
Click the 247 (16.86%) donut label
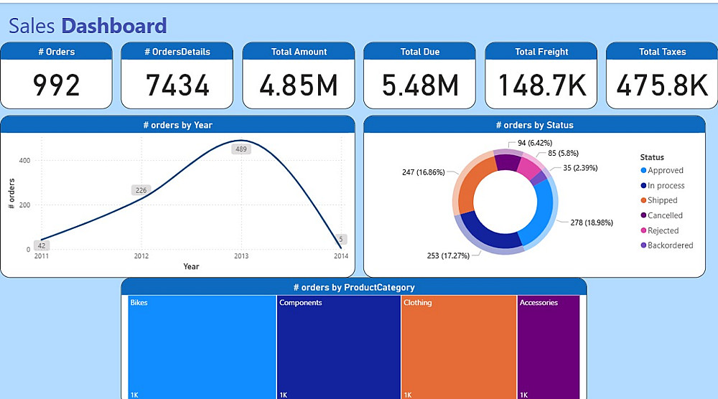click(423, 172)
